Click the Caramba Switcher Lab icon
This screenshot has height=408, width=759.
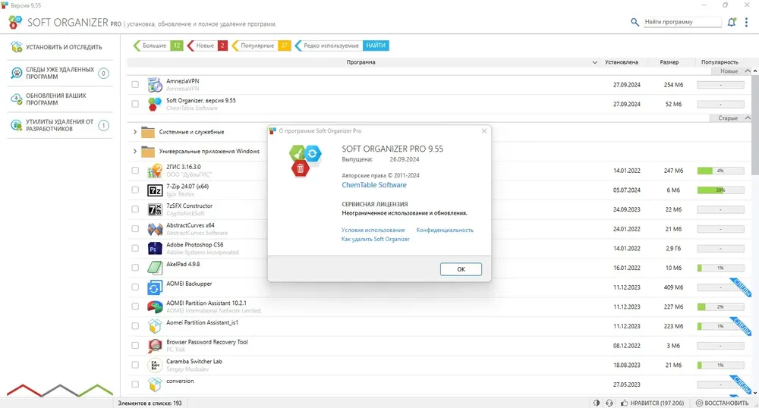[154, 365]
